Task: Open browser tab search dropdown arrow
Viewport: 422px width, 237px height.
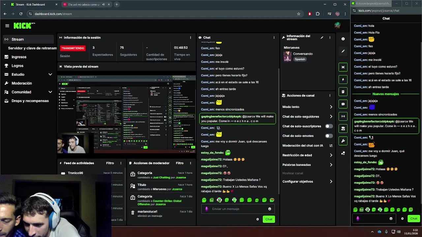Action: tap(4, 4)
